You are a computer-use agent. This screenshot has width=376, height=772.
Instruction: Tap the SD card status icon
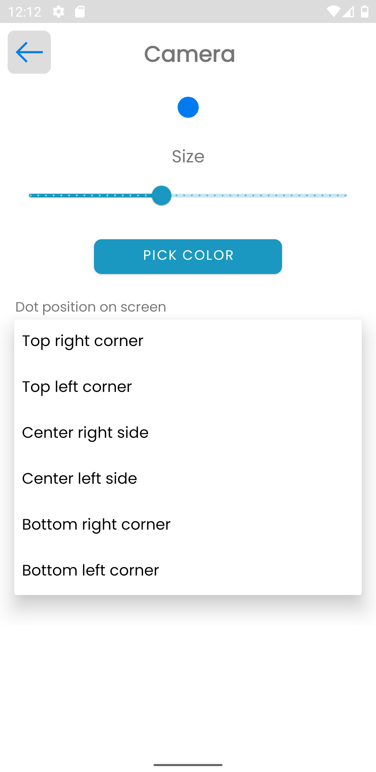[x=80, y=12]
